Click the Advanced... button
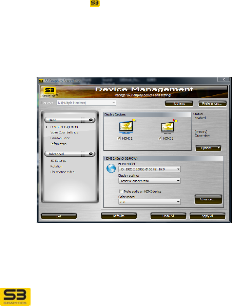The image size is (232, 306). (x=208, y=199)
